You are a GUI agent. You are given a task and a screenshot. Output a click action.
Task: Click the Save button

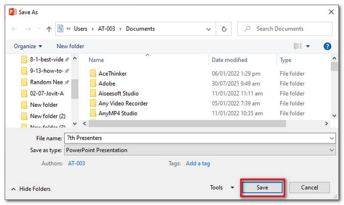pos(262,187)
